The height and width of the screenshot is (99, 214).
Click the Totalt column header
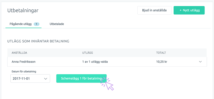point(161,53)
